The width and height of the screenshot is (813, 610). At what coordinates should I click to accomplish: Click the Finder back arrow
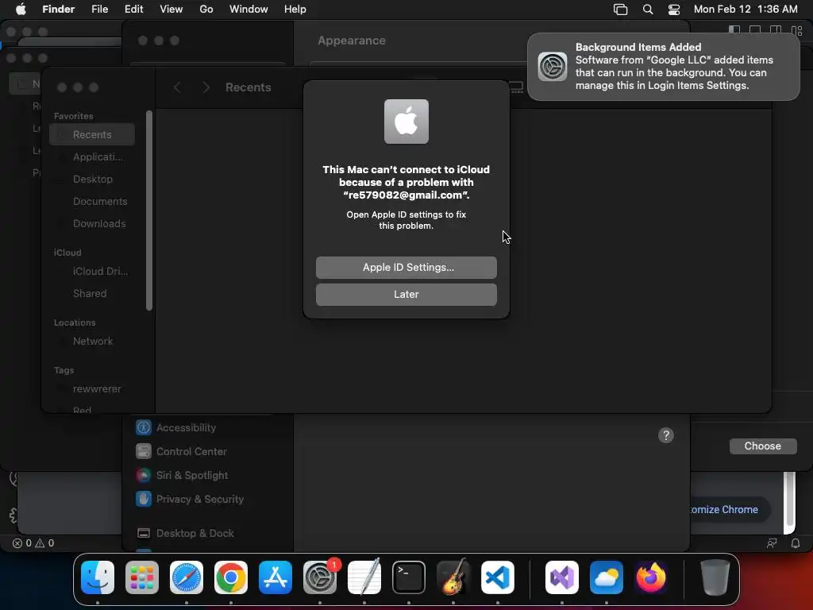177,87
